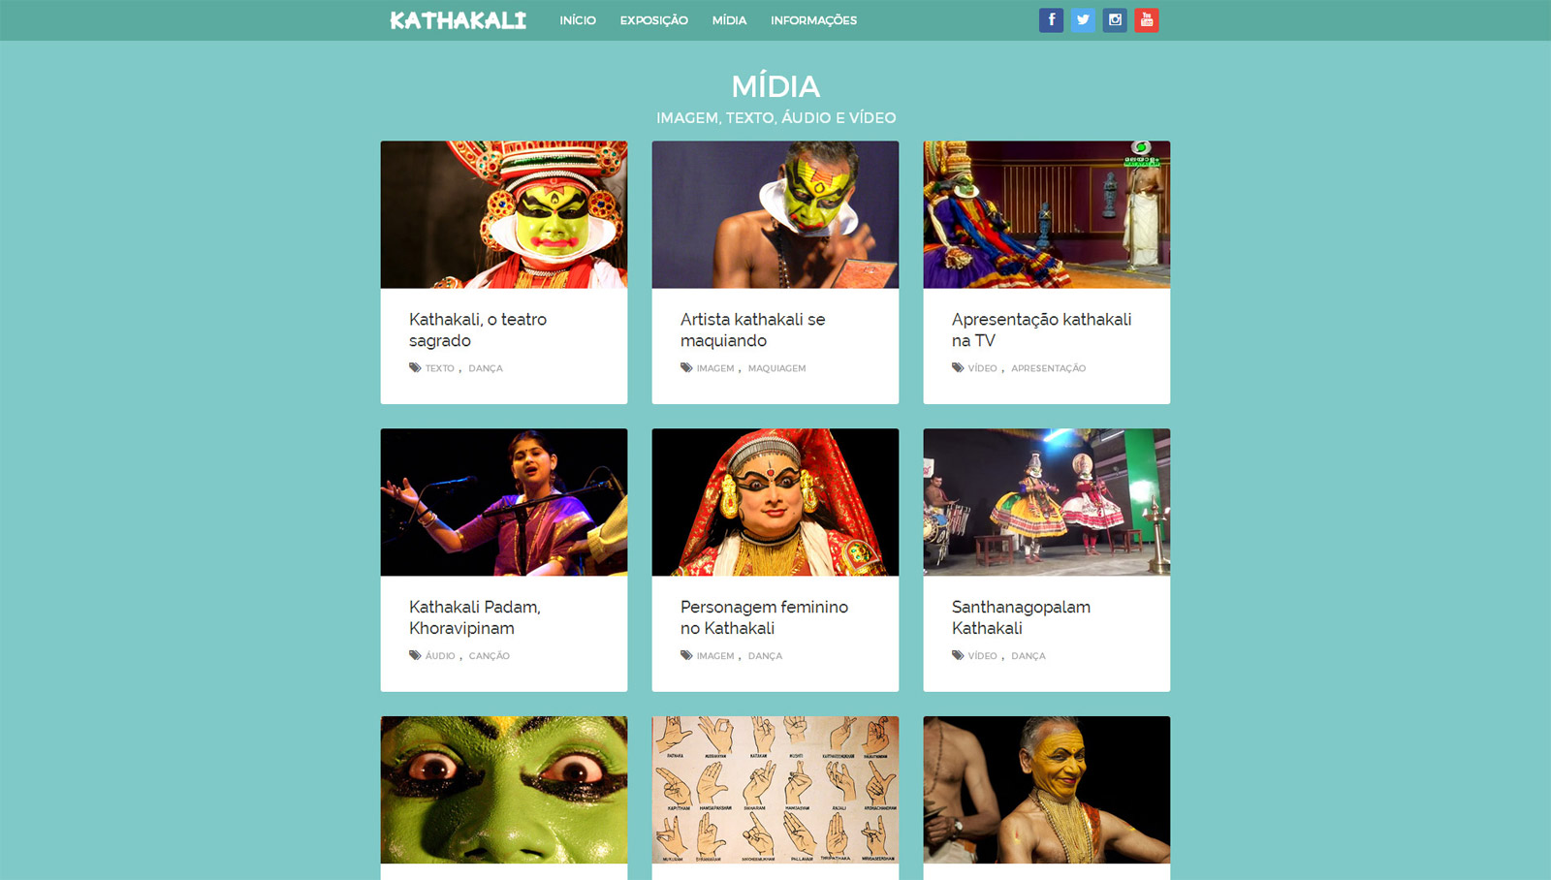The height and width of the screenshot is (880, 1551).
Task: Open the Facebook social icon
Action: point(1051,20)
